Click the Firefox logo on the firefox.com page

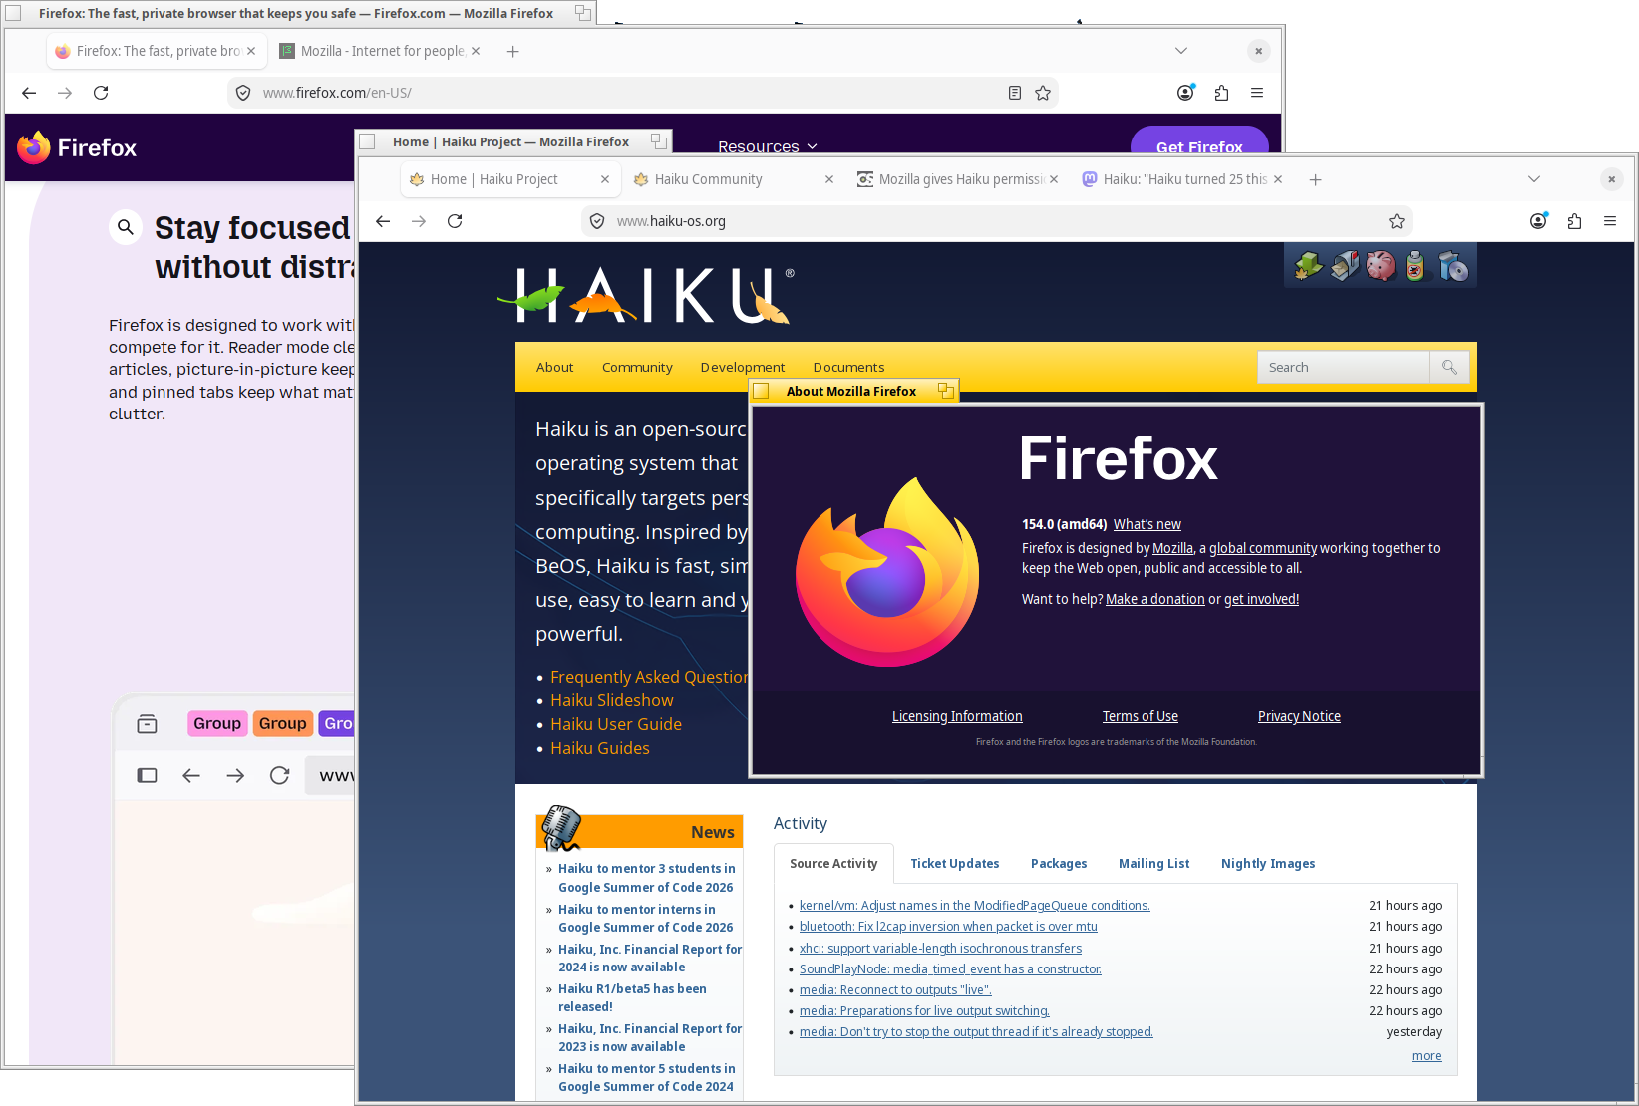pyautogui.click(x=77, y=148)
